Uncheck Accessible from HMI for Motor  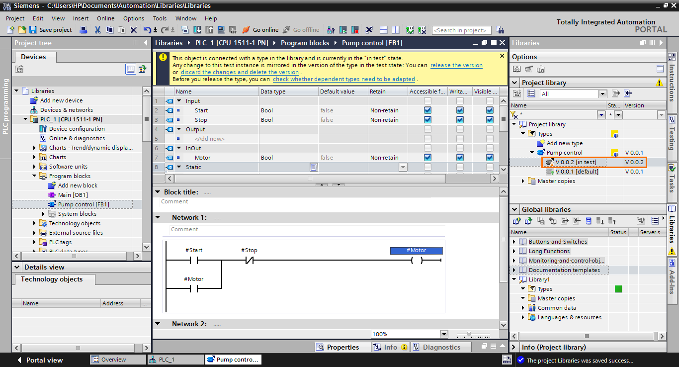pos(427,157)
